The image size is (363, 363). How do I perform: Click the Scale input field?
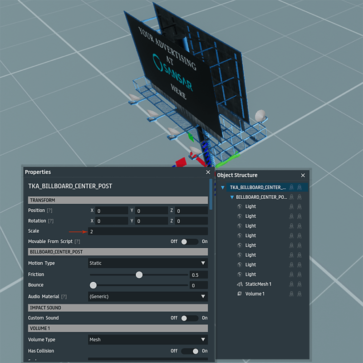[x=147, y=231]
